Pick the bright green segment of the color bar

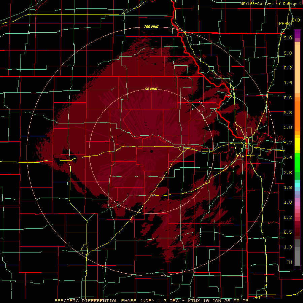click(297, 163)
